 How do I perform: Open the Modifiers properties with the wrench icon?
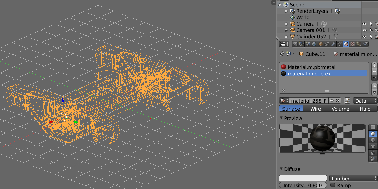pyautogui.click(x=333, y=44)
